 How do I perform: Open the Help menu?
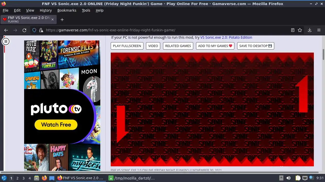[x=100, y=10]
